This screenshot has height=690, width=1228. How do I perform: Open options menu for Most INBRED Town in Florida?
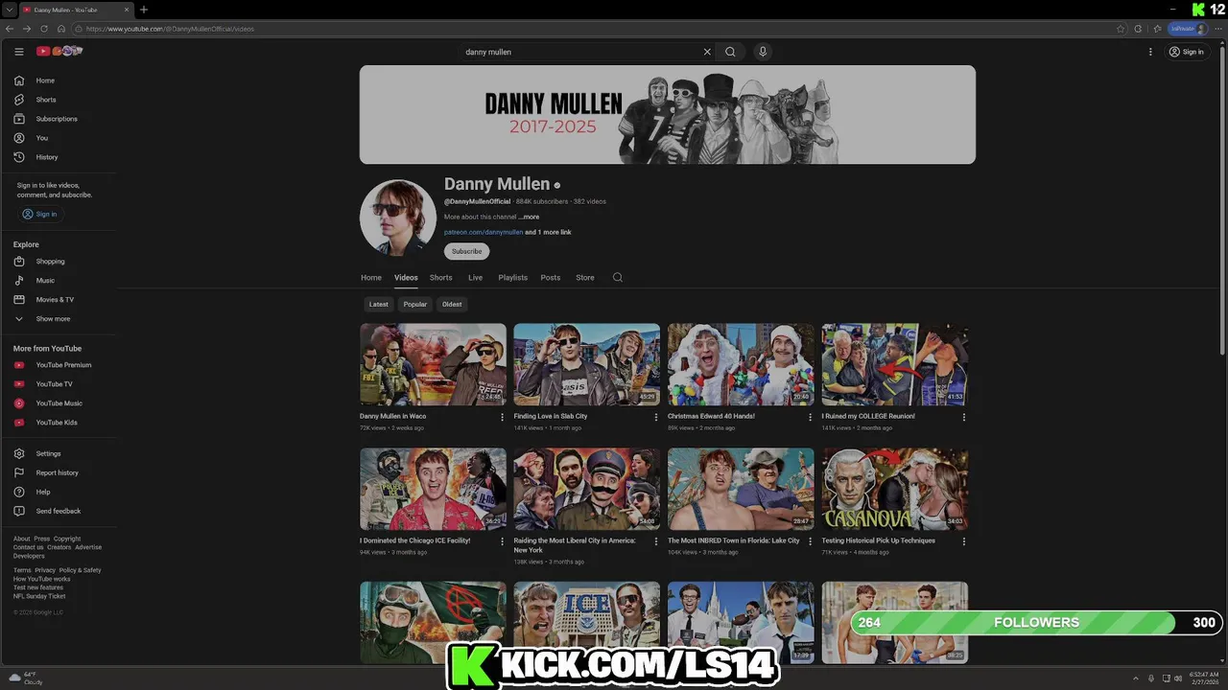point(810,541)
